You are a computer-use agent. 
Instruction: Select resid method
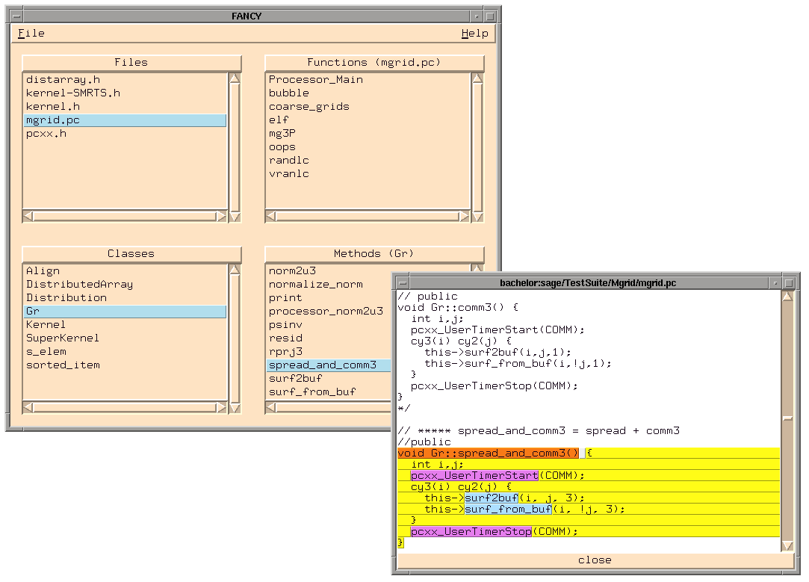click(329, 338)
